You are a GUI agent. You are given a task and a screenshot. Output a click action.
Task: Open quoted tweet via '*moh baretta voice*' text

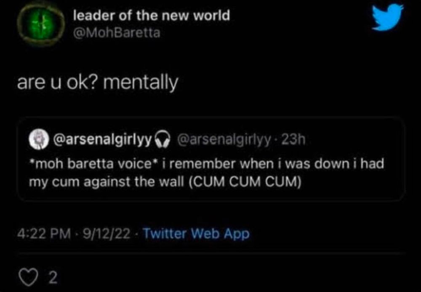tap(92, 164)
